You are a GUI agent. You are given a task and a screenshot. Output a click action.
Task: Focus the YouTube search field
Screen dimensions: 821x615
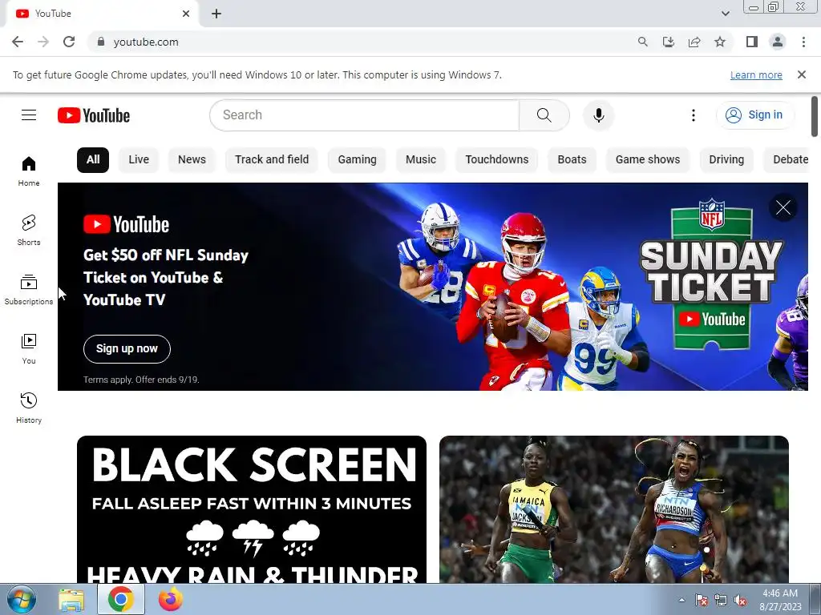365,115
